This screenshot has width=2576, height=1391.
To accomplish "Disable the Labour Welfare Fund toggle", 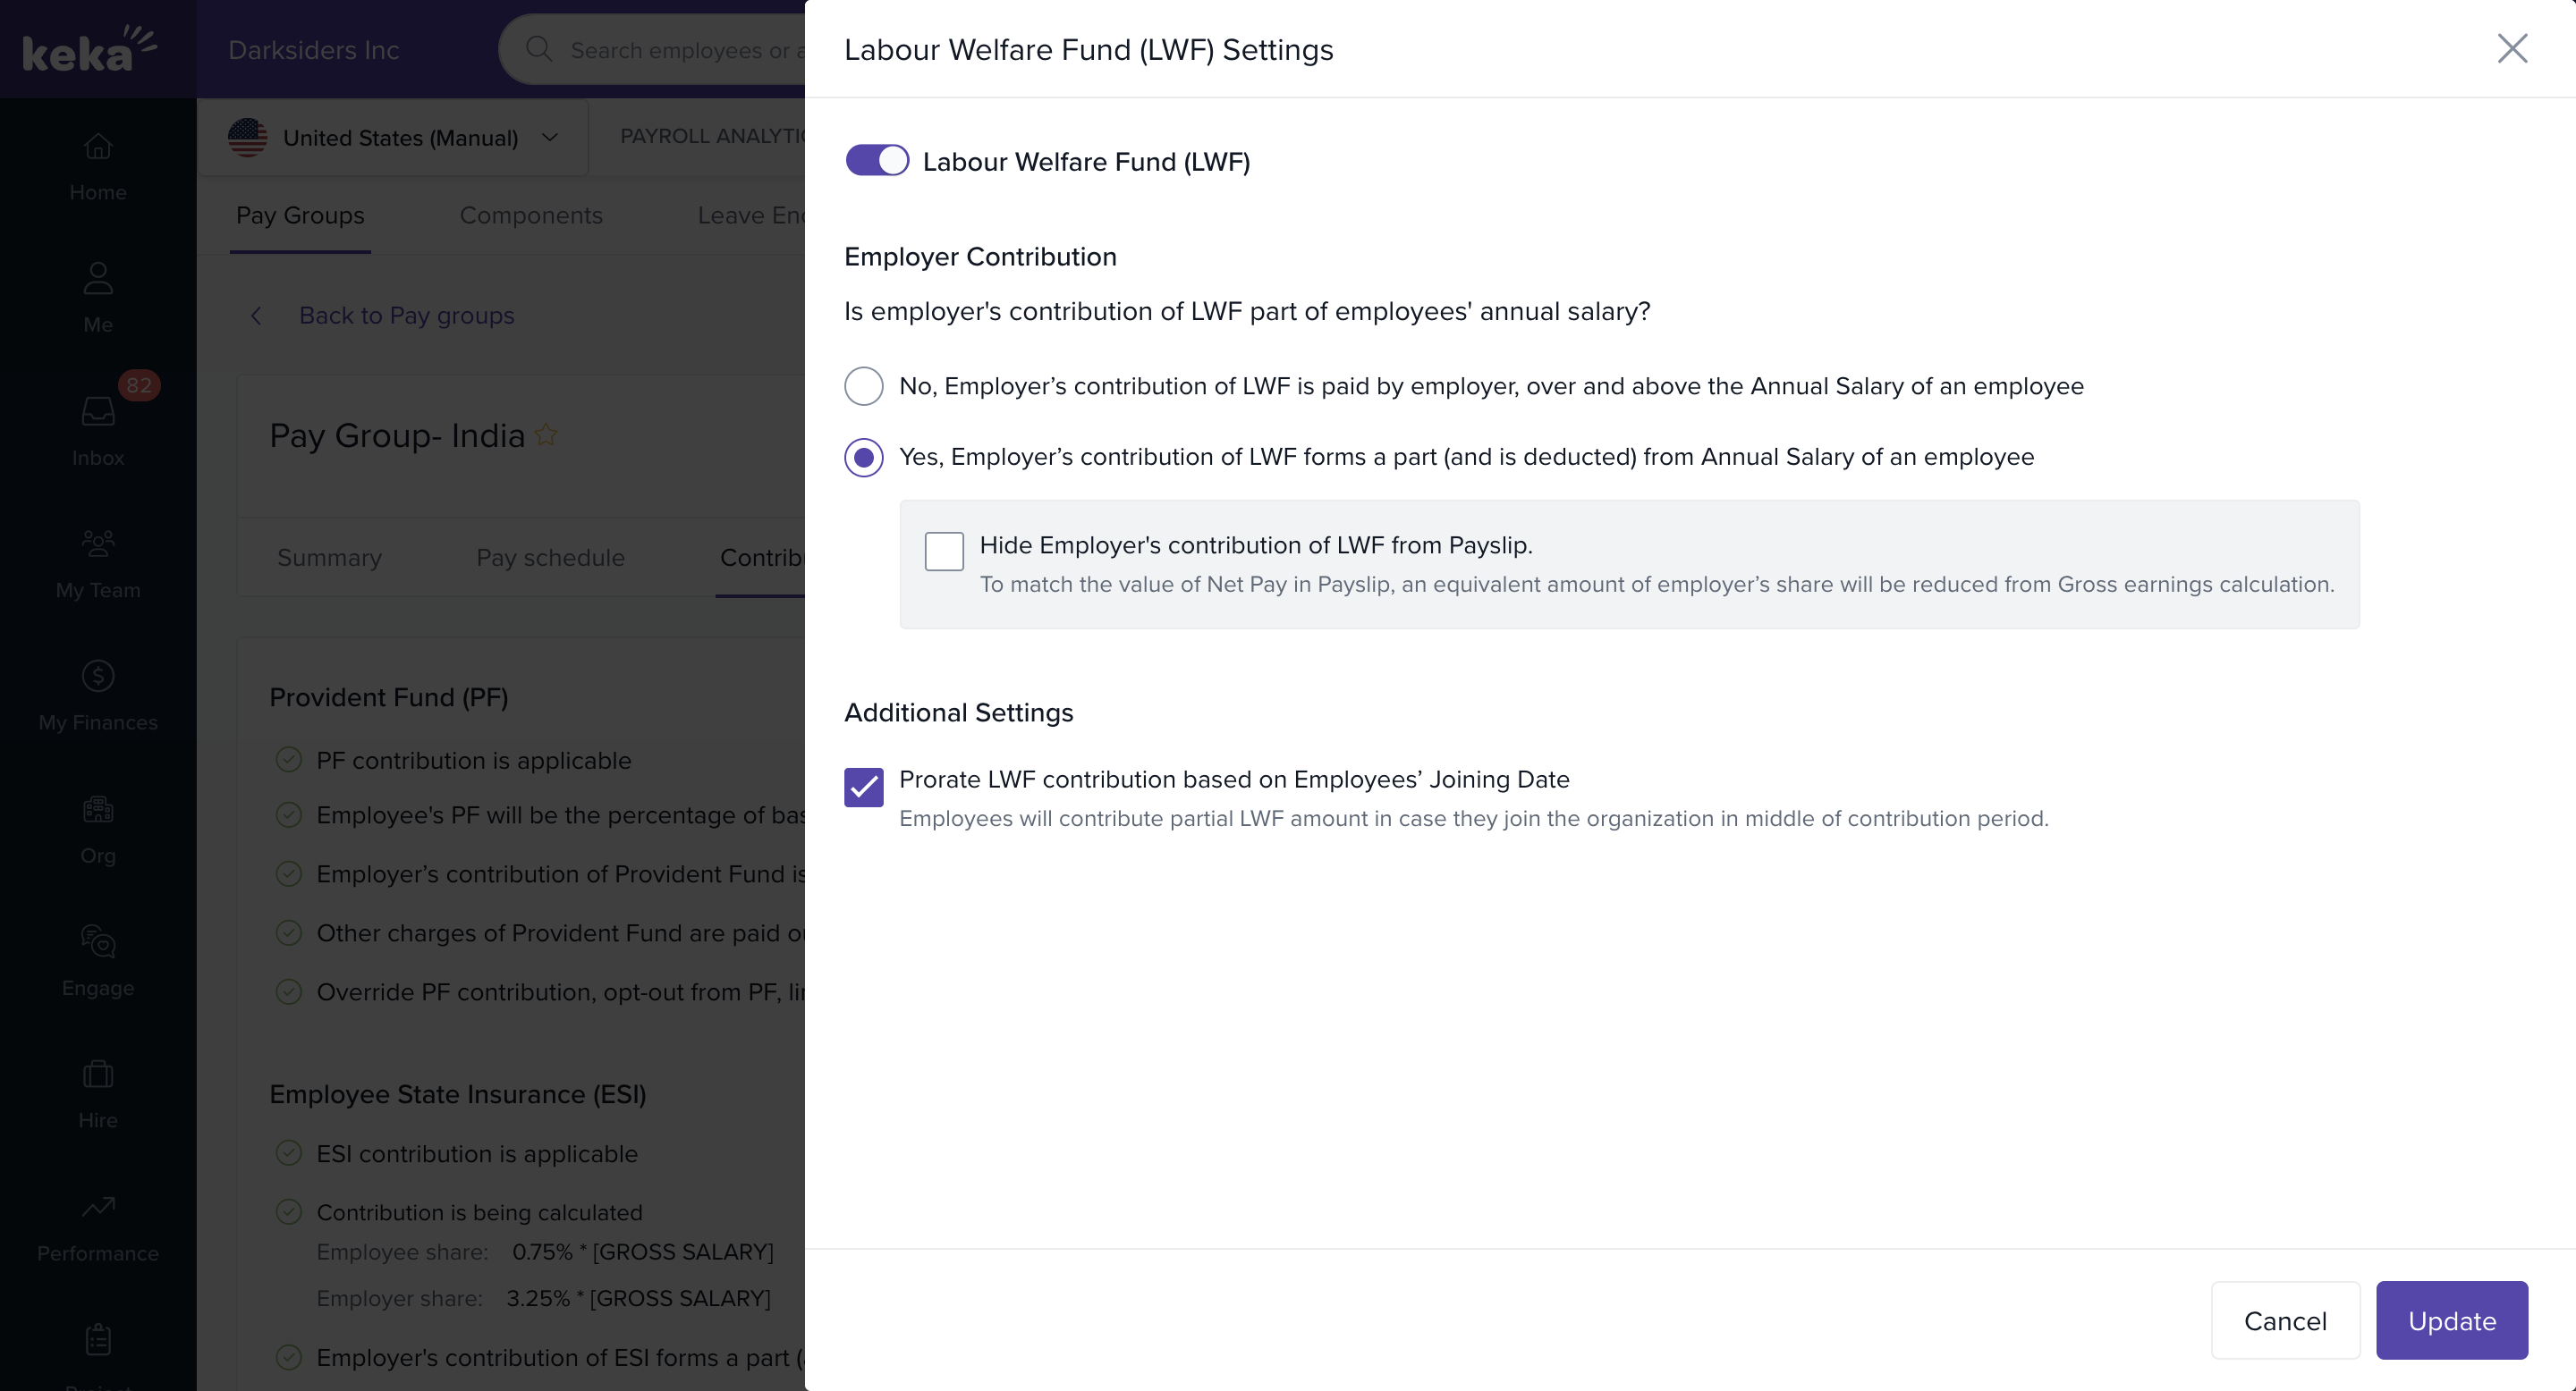I will tap(877, 161).
